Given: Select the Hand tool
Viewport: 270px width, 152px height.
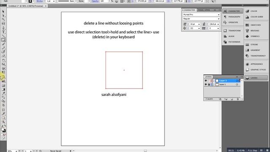Looking at the screenshot, I should [3, 118].
